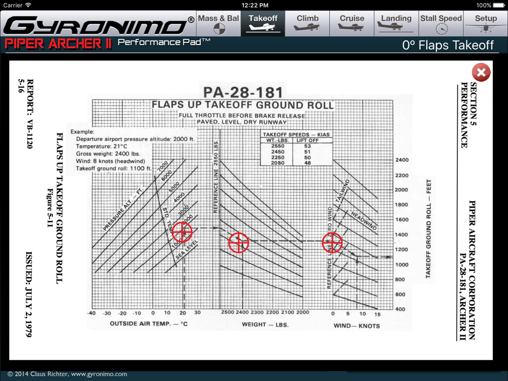Screen dimensions: 508x381
Task: Click the 'PIPER ARCHER II' red title
Action: pyautogui.click(x=58, y=44)
